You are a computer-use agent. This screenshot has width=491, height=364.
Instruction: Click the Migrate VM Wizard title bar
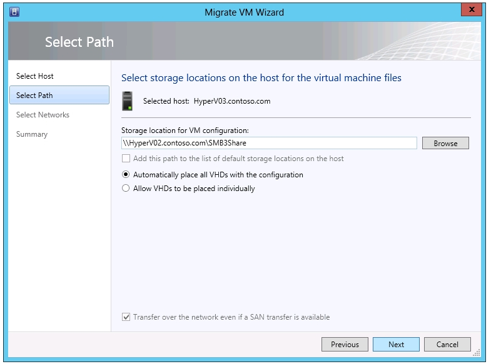tap(244, 11)
